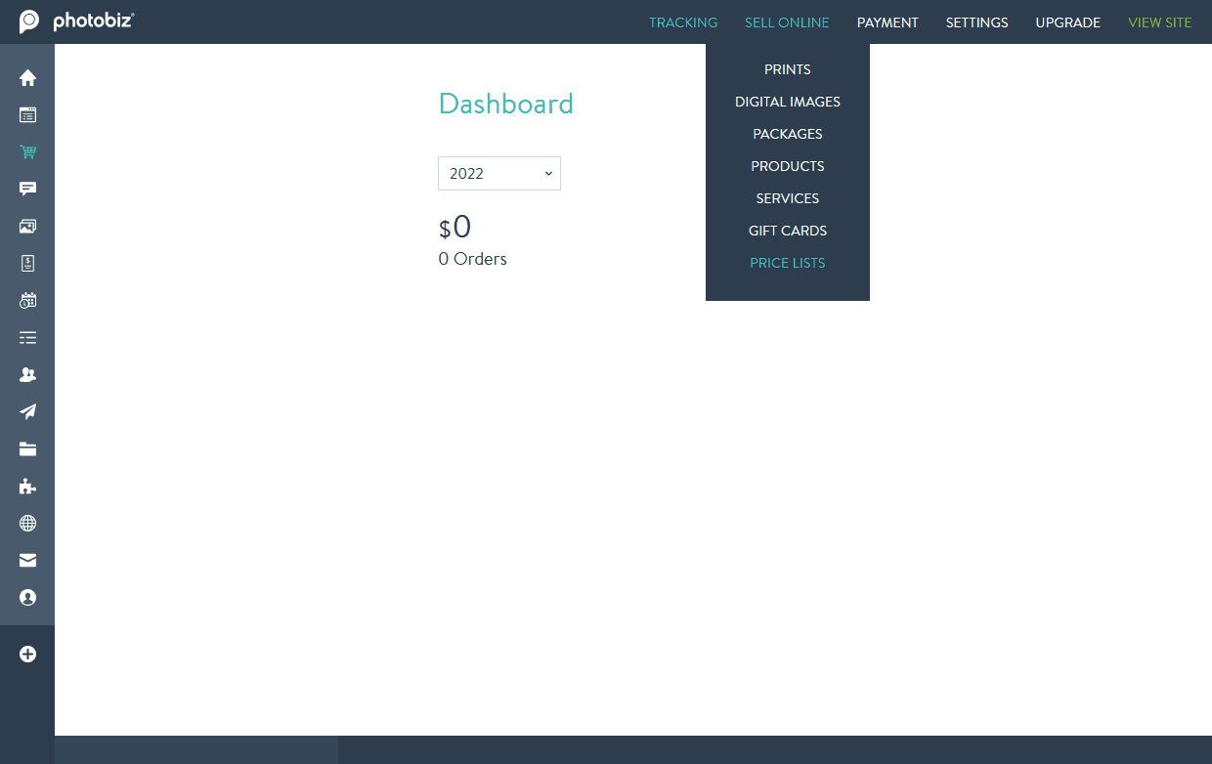Screen dimensions: 1212x764
Task: Expand the Sell Online menu
Action: (x=787, y=22)
